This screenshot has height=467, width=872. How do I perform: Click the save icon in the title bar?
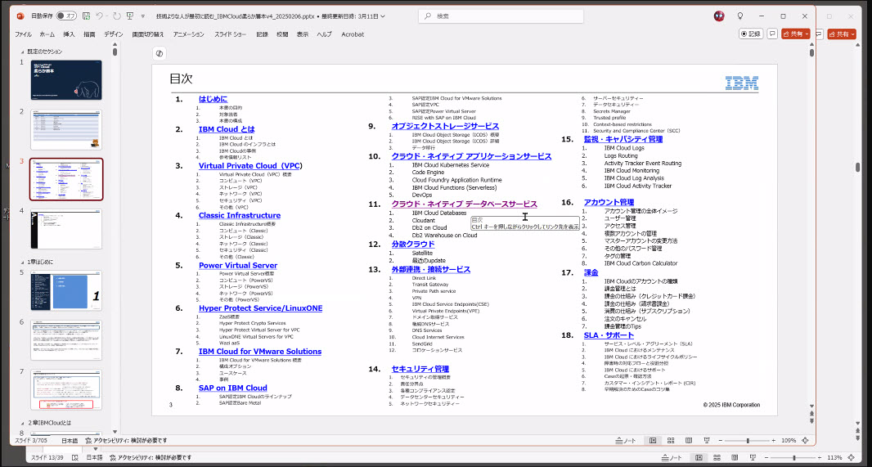pyautogui.click(x=86, y=16)
